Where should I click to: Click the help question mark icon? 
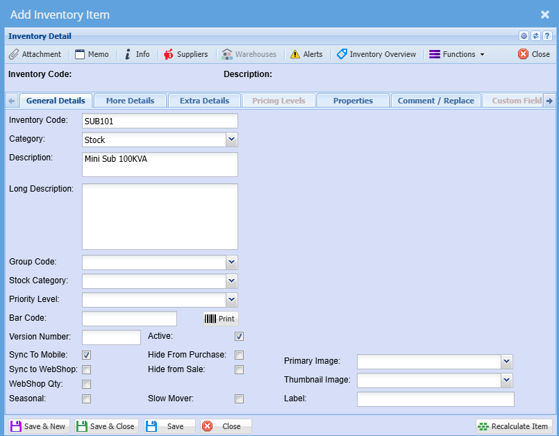pos(547,36)
